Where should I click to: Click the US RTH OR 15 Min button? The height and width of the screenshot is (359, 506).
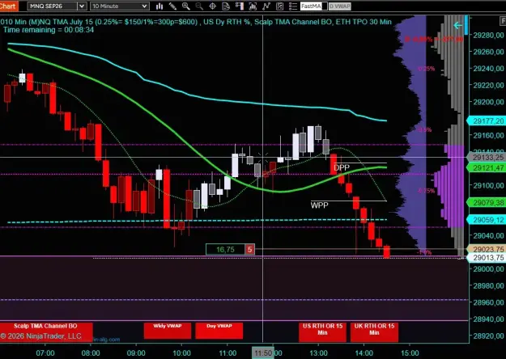[x=322, y=332]
